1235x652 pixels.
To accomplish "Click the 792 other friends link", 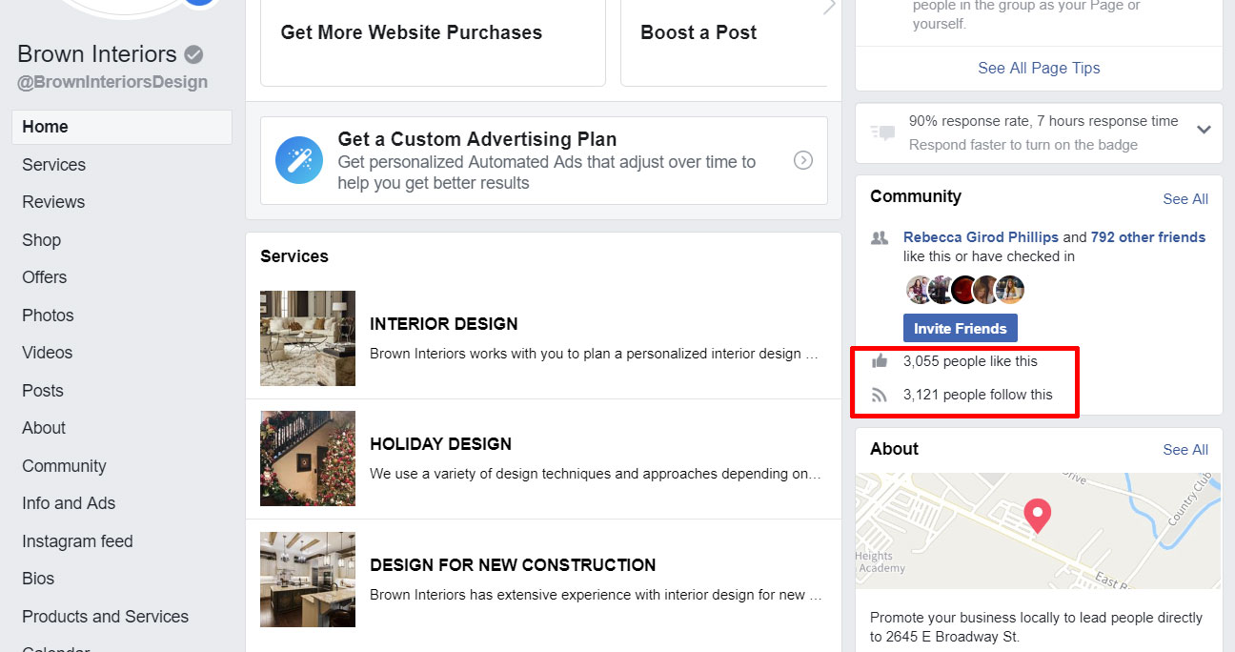I will tap(1148, 237).
